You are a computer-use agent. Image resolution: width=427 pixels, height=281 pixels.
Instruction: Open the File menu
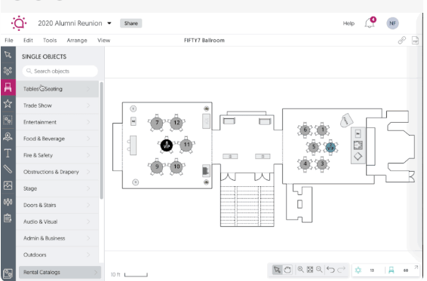point(9,40)
